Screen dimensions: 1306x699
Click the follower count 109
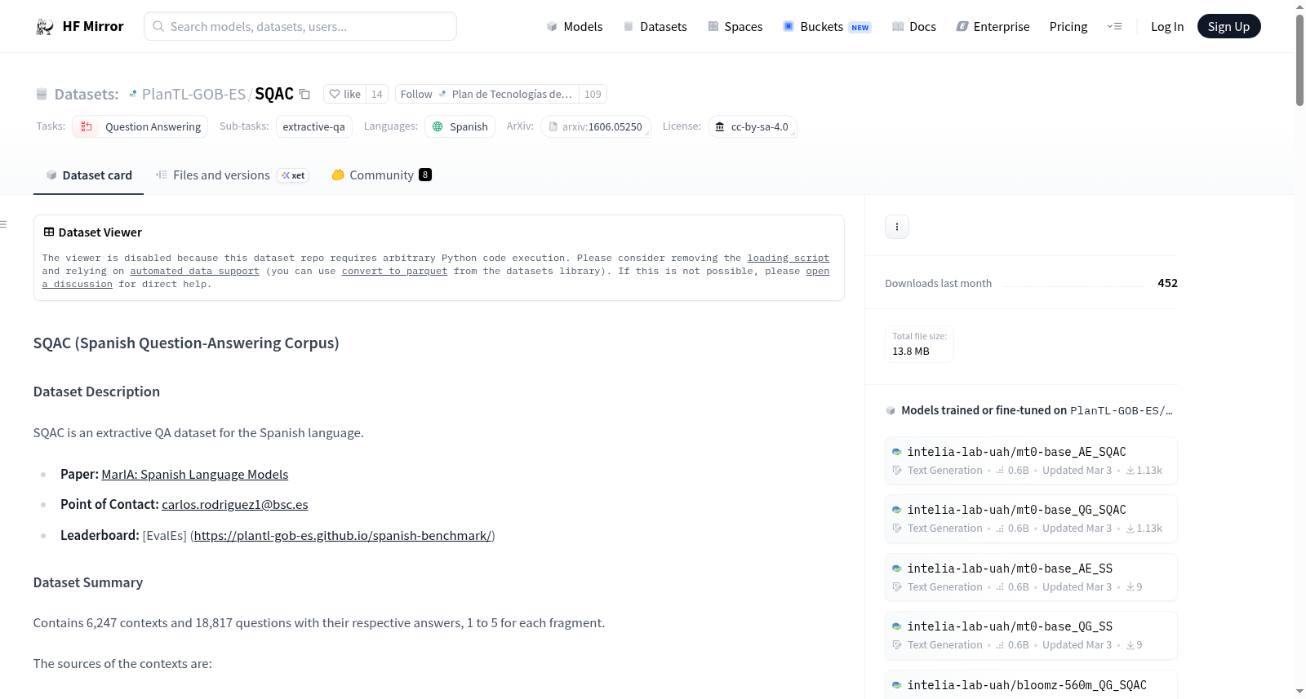[x=593, y=94]
